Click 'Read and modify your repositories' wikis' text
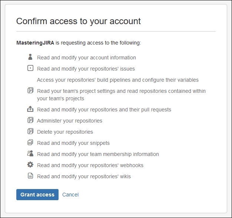 coord(84,176)
